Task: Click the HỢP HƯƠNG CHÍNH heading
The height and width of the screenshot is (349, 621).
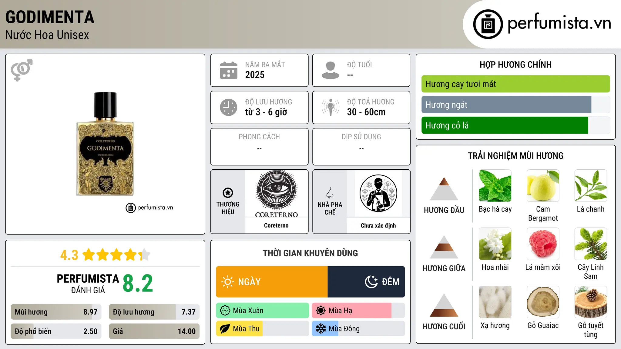Action: click(515, 65)
